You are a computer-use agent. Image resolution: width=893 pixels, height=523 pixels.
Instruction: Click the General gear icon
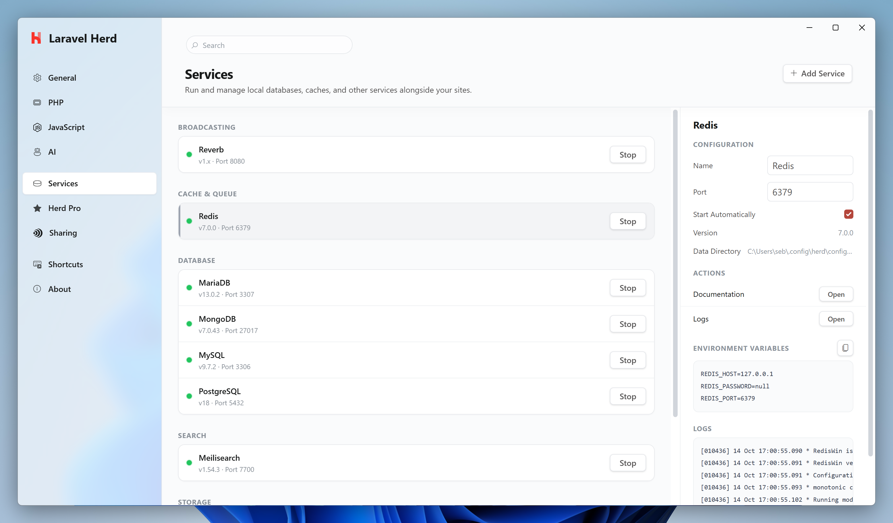37,78
